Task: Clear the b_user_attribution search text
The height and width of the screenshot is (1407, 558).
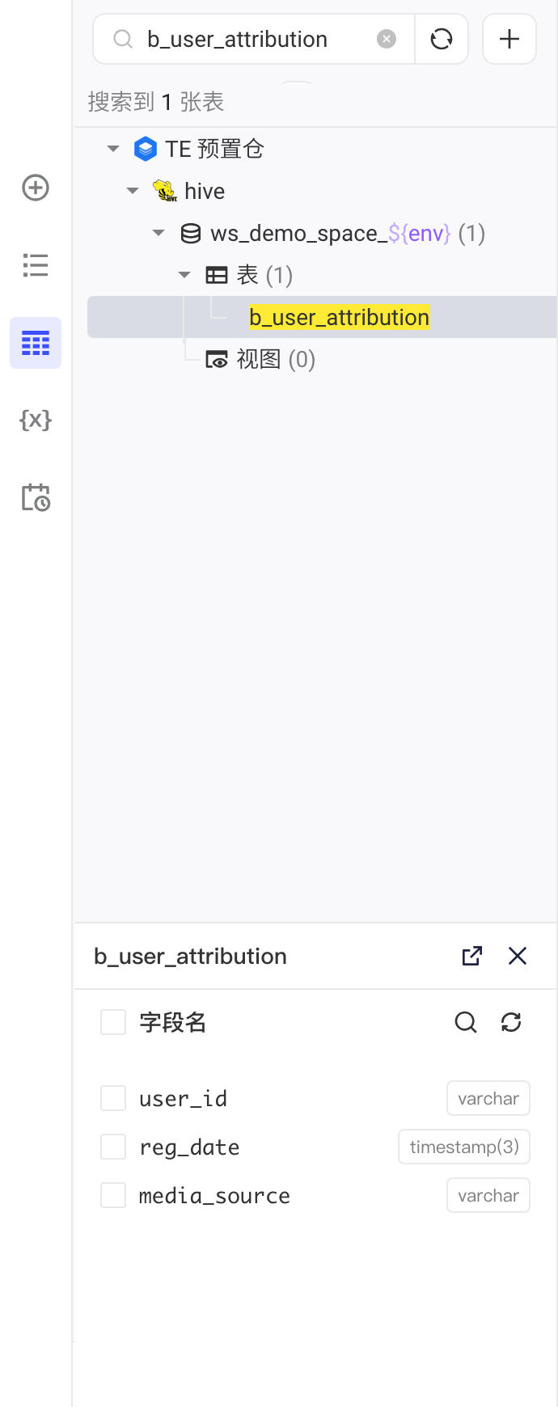Action: pyautogui.click(x=387, y=39)
